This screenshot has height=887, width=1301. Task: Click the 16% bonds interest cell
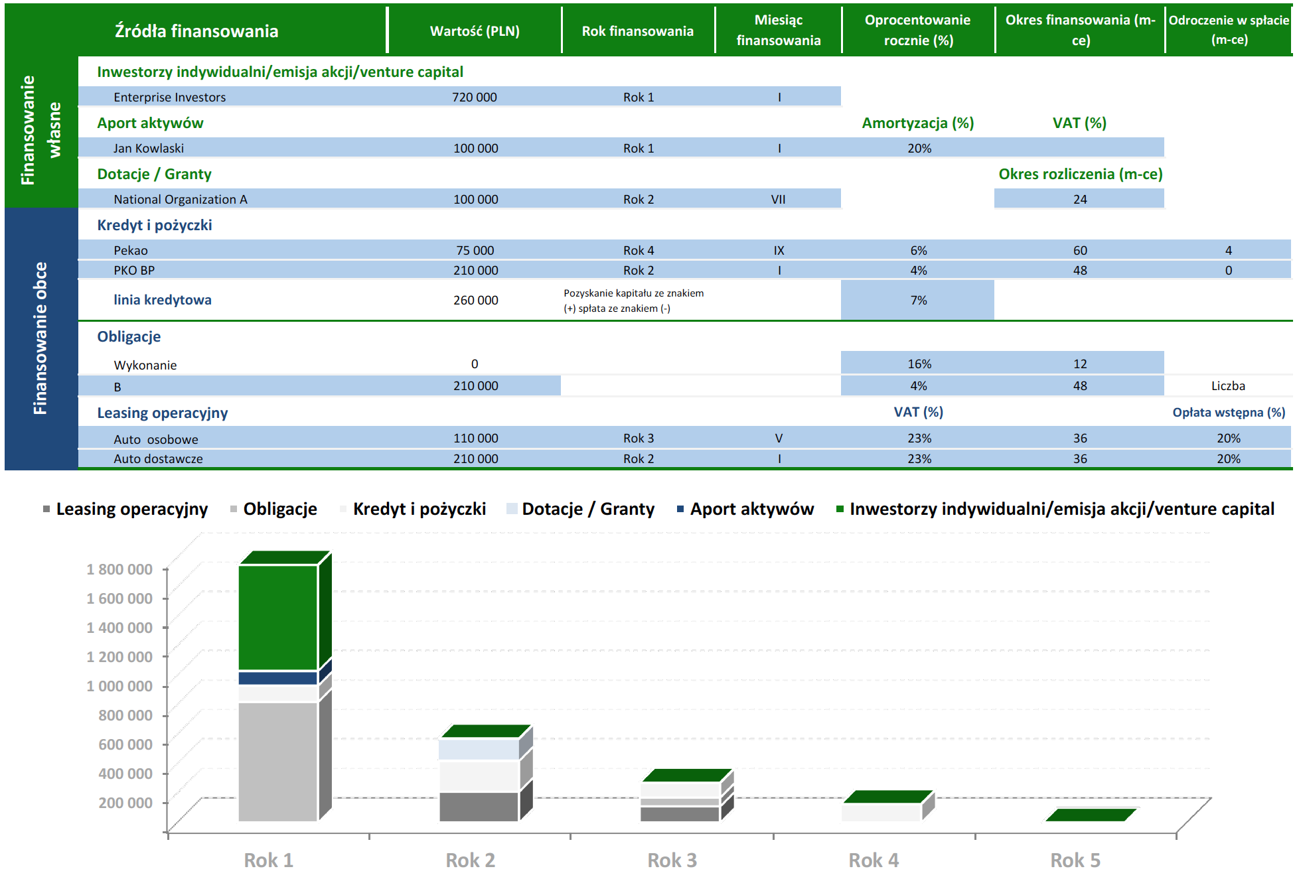pos(919,364)
